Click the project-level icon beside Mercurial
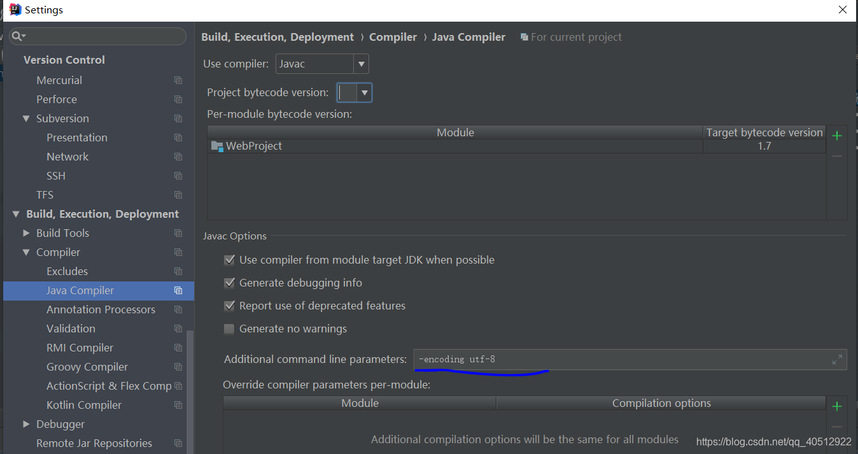858x454 pixels. coord(178,80)
